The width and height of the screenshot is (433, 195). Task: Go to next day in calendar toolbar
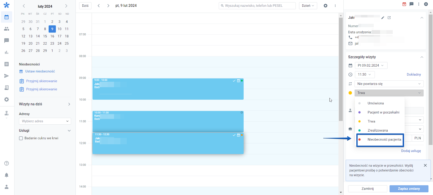(x=108, y=6)
